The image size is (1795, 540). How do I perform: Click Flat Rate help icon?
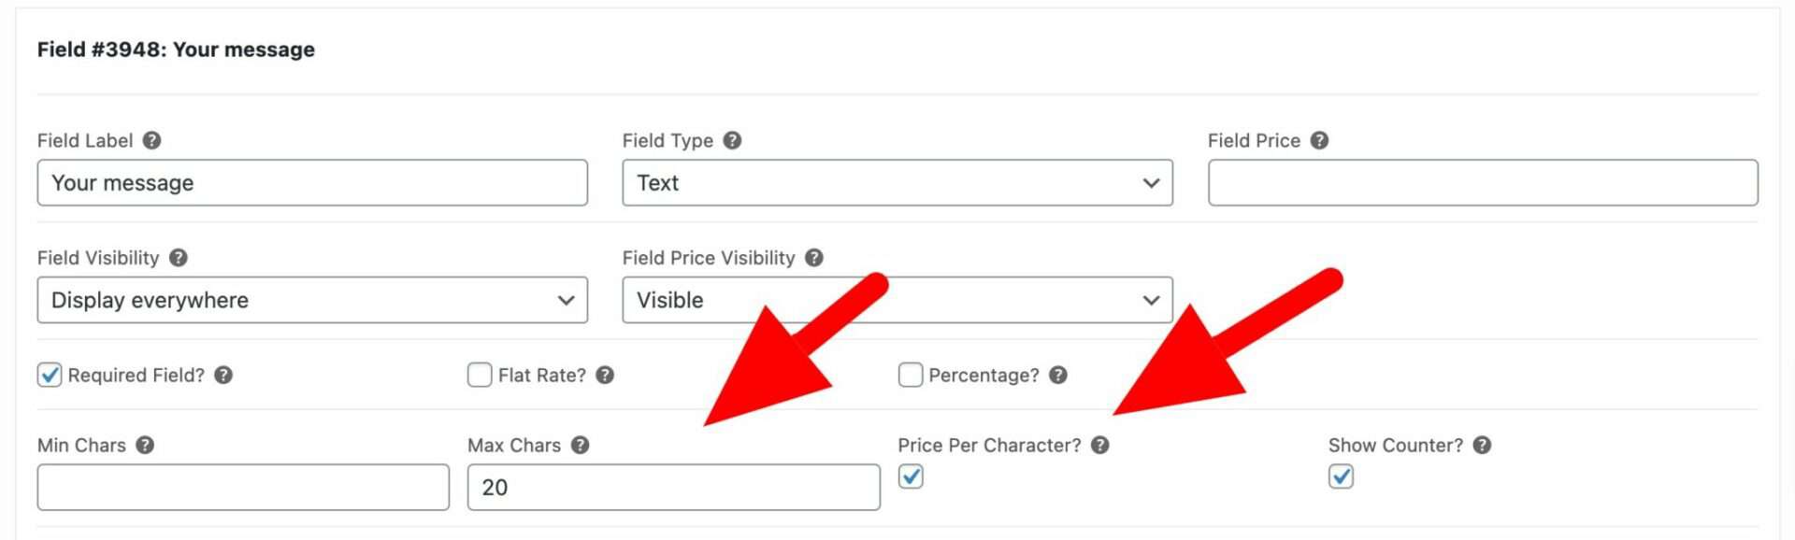605,375
